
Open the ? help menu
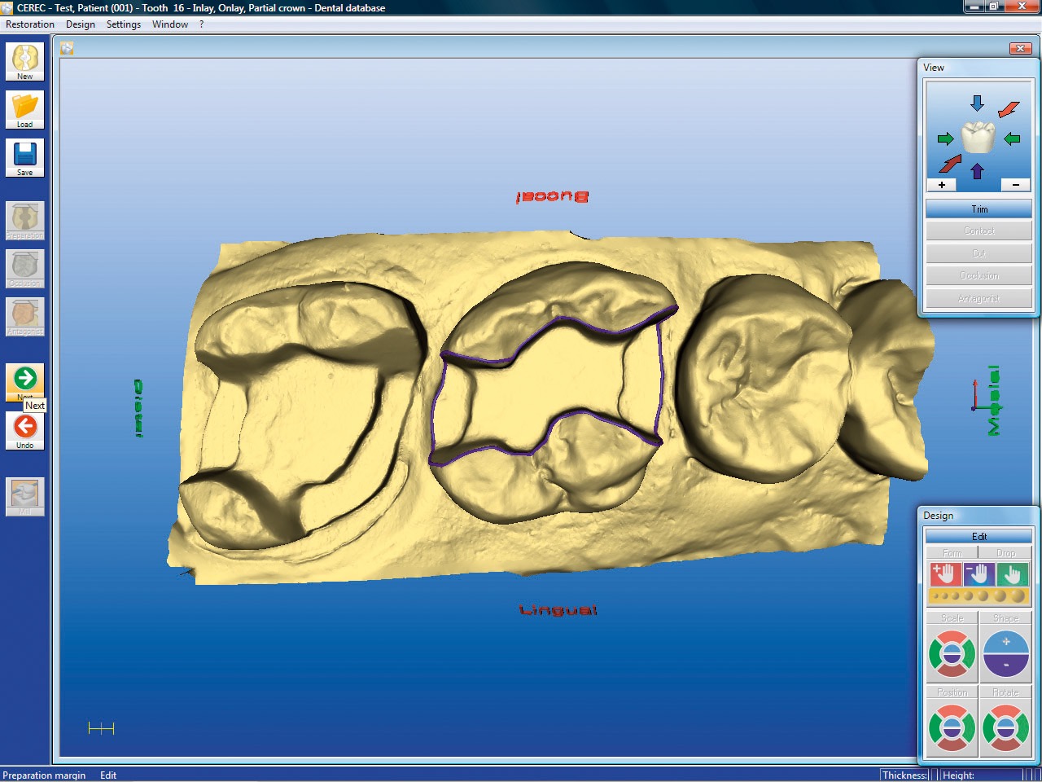[202, 24]
